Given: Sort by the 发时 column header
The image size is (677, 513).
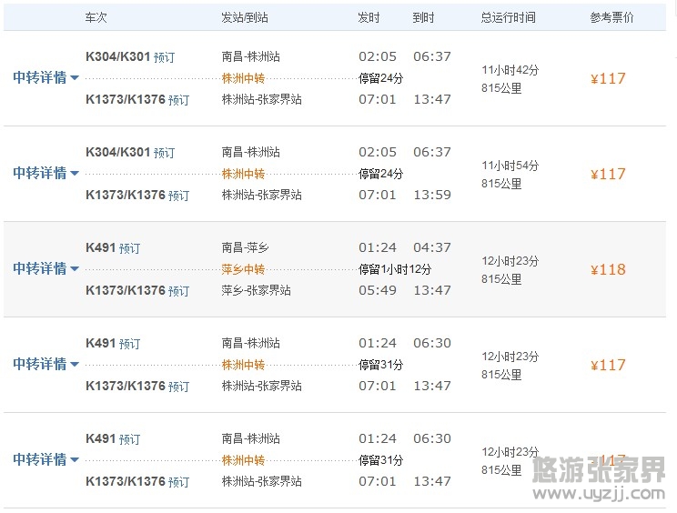Looking at the screenshot, I should (369, 17).
